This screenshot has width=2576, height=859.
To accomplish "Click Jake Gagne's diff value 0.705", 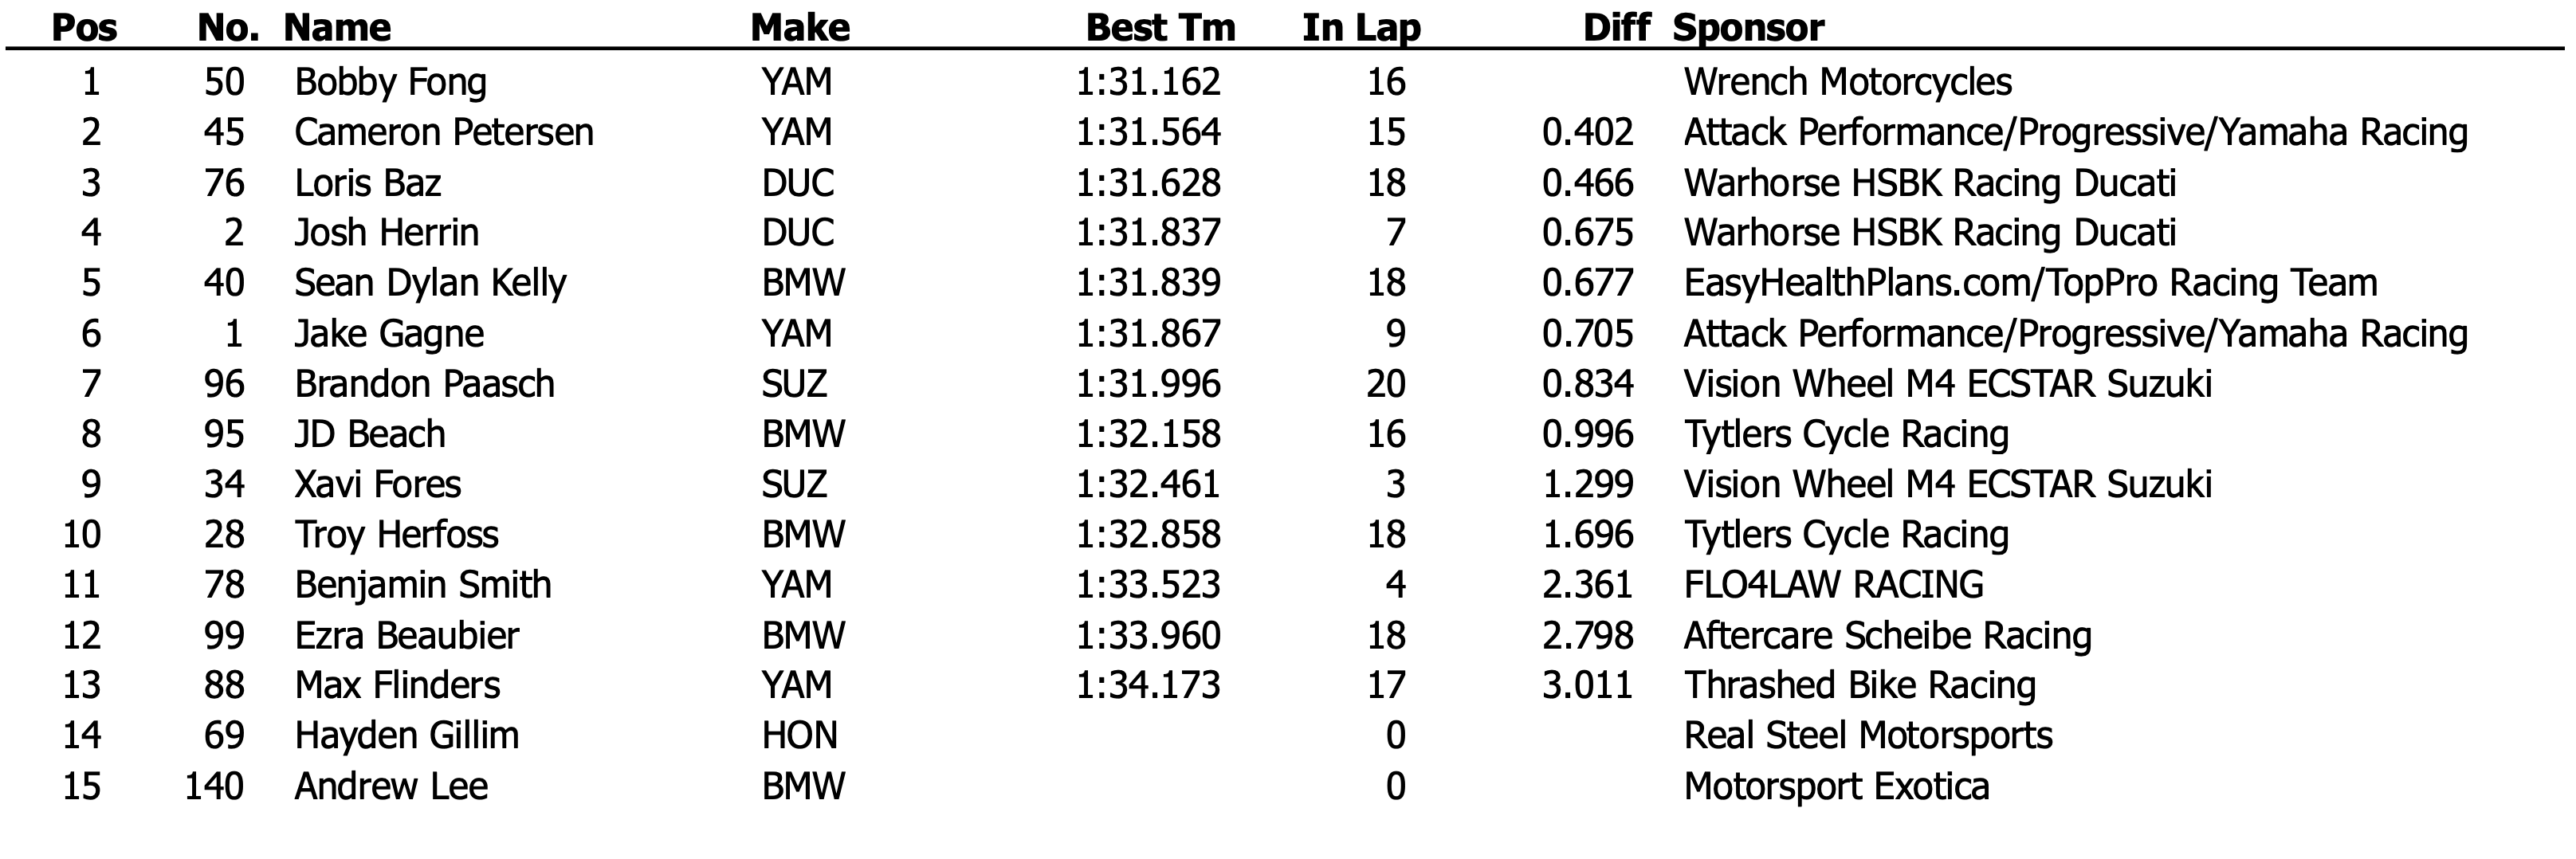I will 1587,334.
